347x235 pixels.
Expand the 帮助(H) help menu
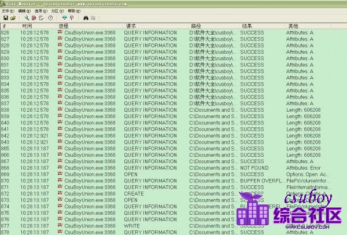coord(75,10)
